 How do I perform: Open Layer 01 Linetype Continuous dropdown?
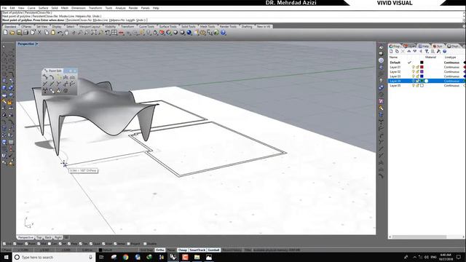[451, 67]
